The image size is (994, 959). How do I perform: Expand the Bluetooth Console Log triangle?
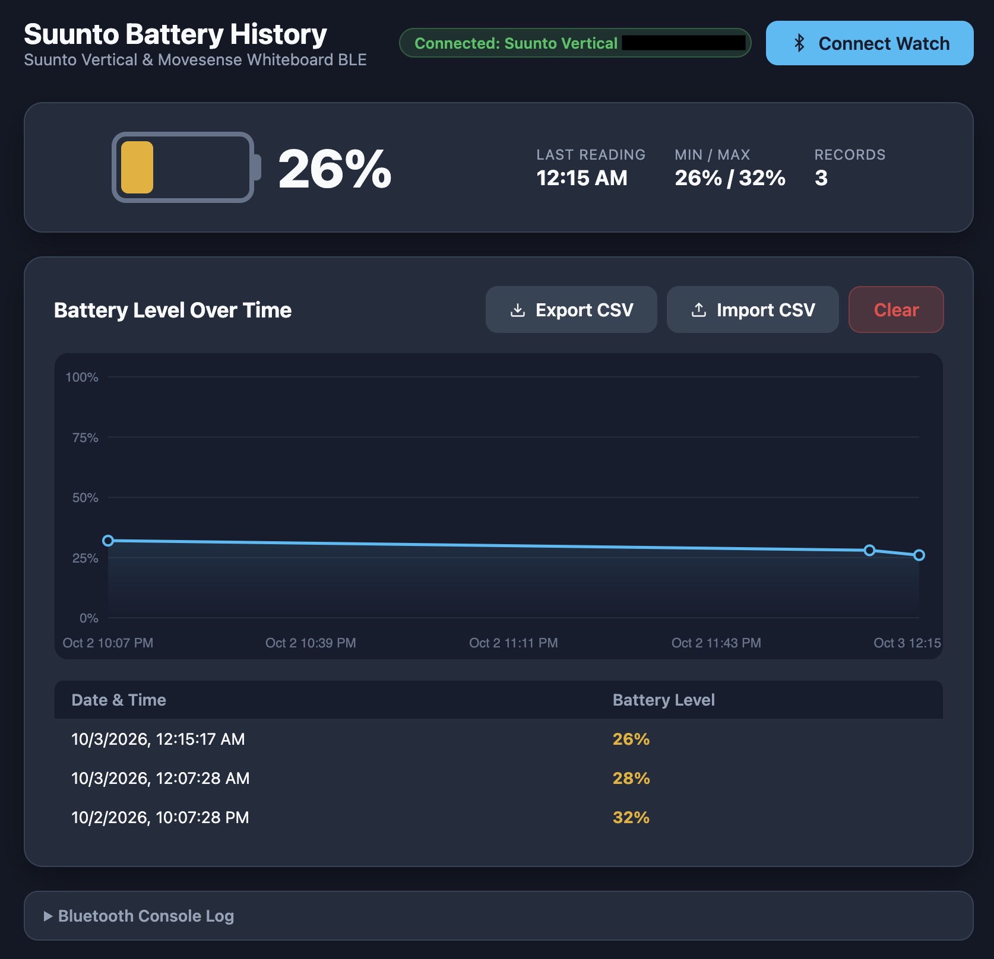tap(48, 916)
